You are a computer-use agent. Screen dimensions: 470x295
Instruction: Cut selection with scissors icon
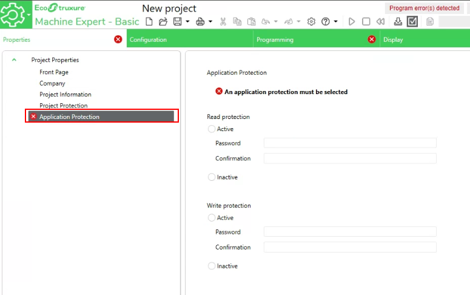[223, 22]
